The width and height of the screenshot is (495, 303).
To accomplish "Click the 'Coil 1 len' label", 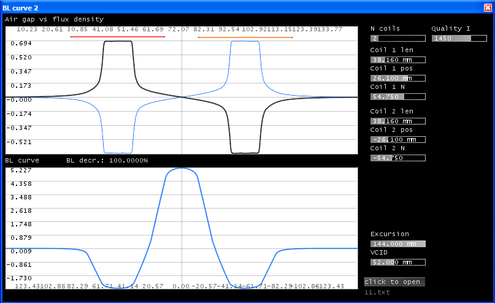I will (x=392, y=50).
